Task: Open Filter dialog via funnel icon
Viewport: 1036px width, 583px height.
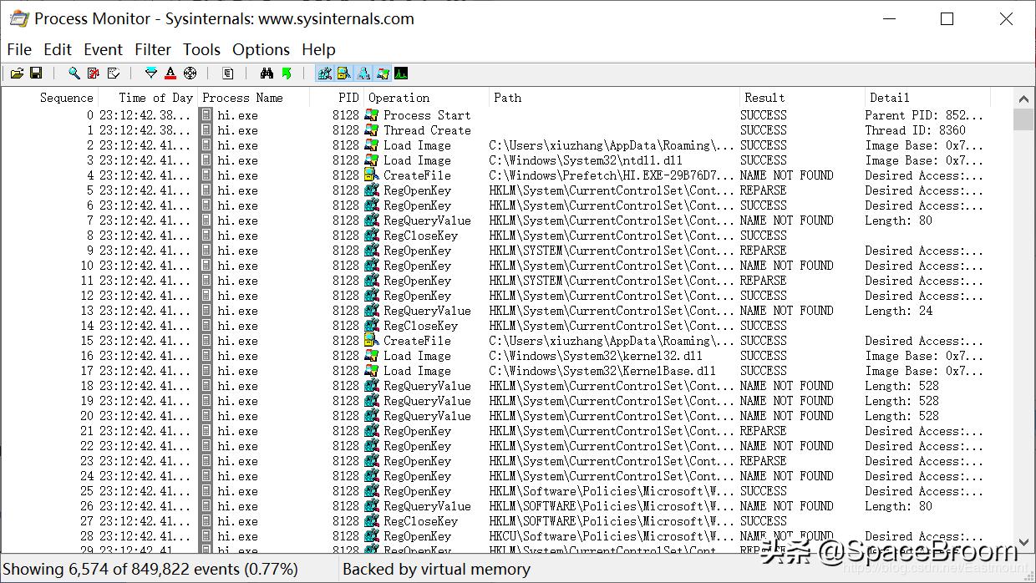Action: 151,74
